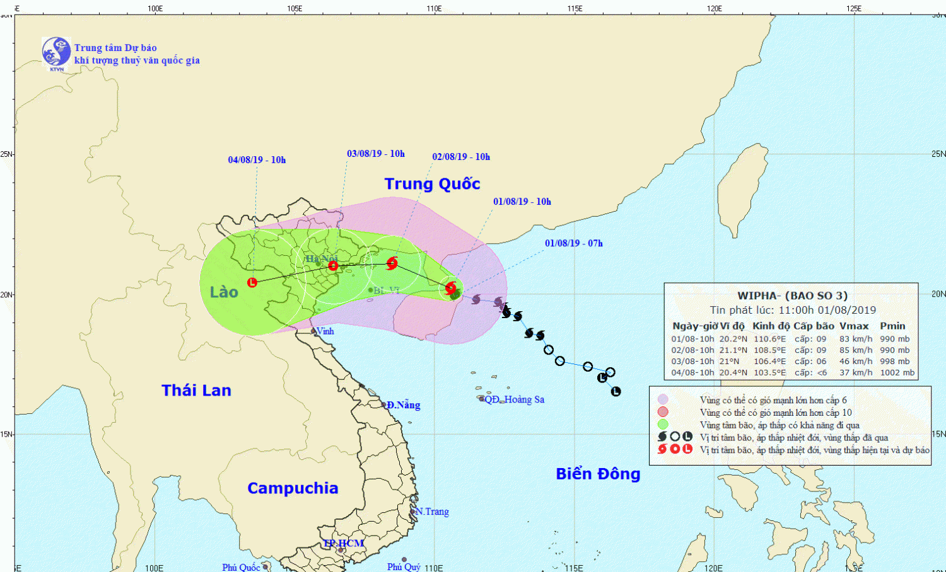Click the 1002 mb pressure cell
Screen dimensions: 946x572
[897, 373]
